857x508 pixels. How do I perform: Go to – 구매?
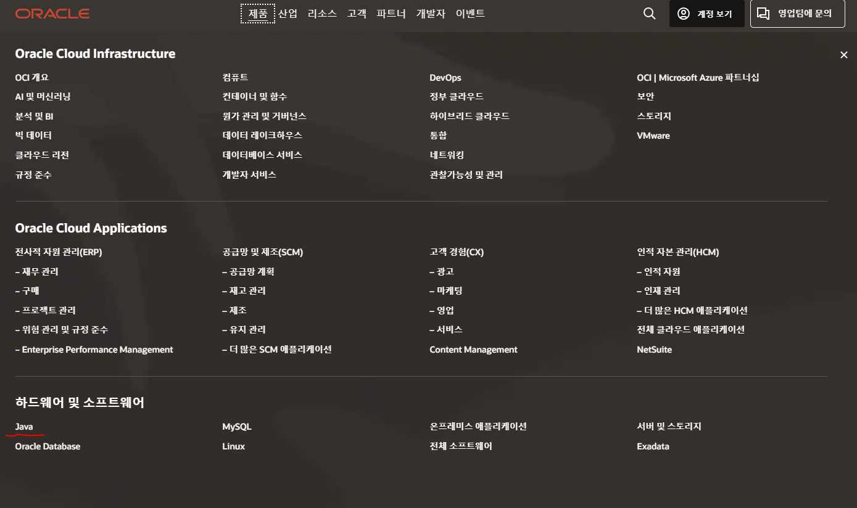(x=27, y=291)
